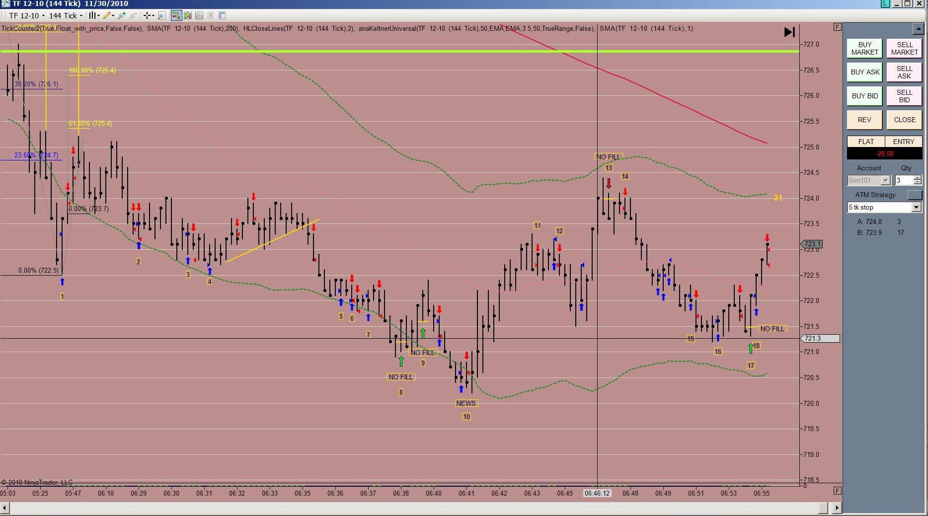
Task: Open the chart properties window icon
Action: [222, 15]
